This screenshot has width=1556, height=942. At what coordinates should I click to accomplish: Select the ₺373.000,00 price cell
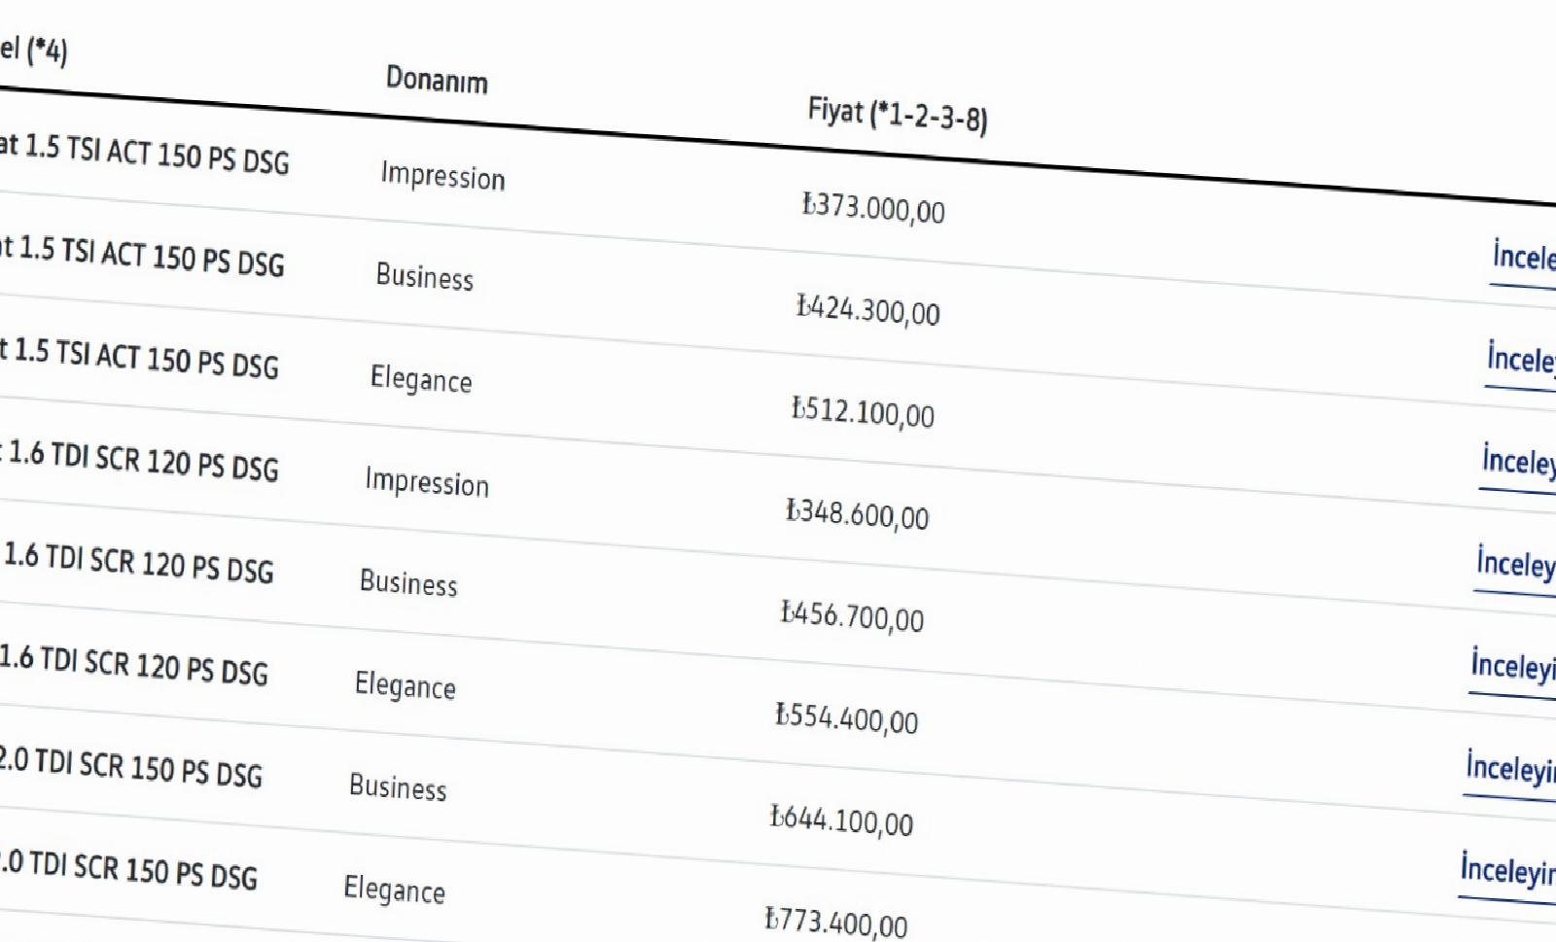coord(873,207)
